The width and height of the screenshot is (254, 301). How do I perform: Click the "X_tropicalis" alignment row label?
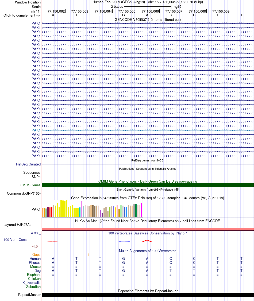(32, 283)
